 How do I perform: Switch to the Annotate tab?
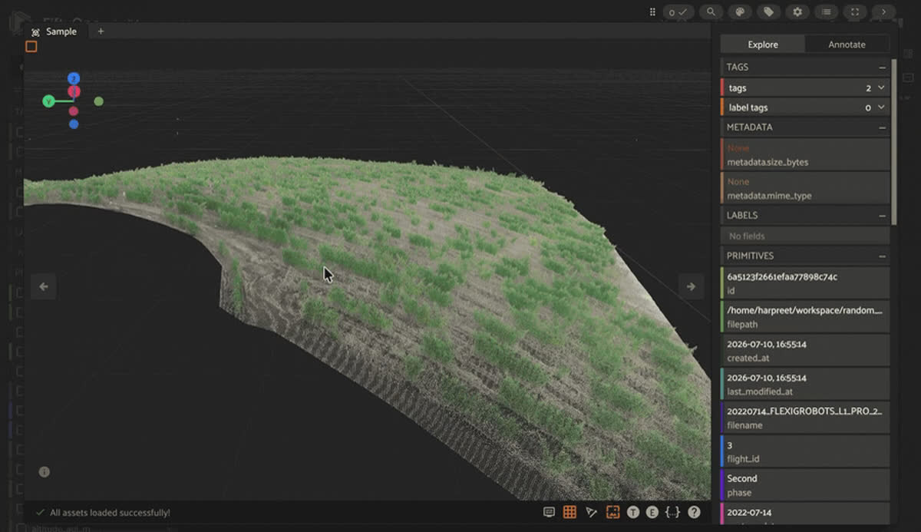pyautogui.click(x=847, y=45)
